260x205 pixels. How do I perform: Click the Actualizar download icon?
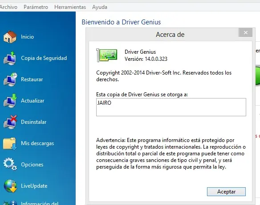click(10, 101)
